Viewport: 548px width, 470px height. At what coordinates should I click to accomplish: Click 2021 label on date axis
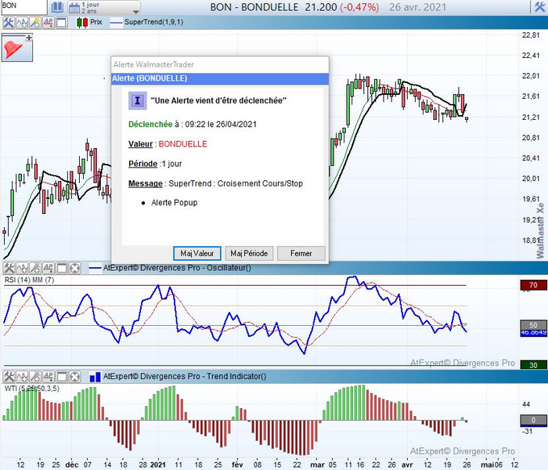click(157, 465)
